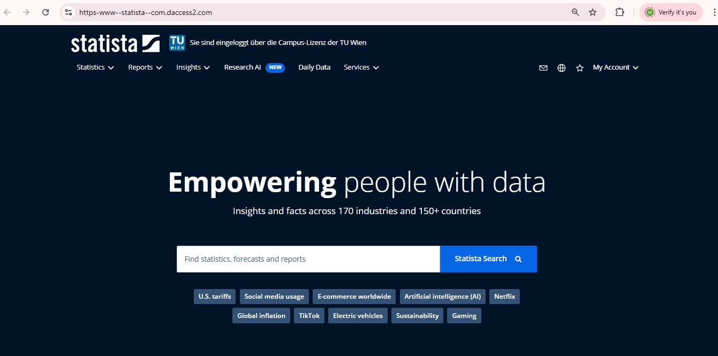
Task: Click the TU Wien logo
Action: pos(177,43)
